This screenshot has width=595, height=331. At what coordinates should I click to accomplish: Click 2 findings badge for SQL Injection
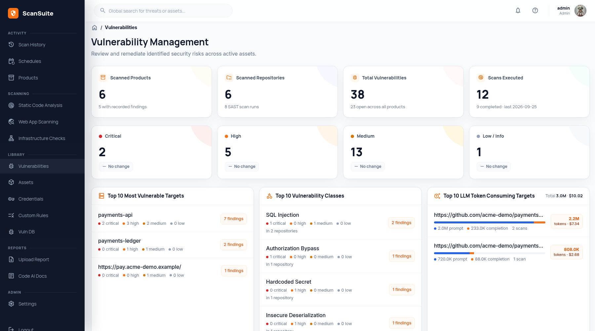[x=401, y=223]
